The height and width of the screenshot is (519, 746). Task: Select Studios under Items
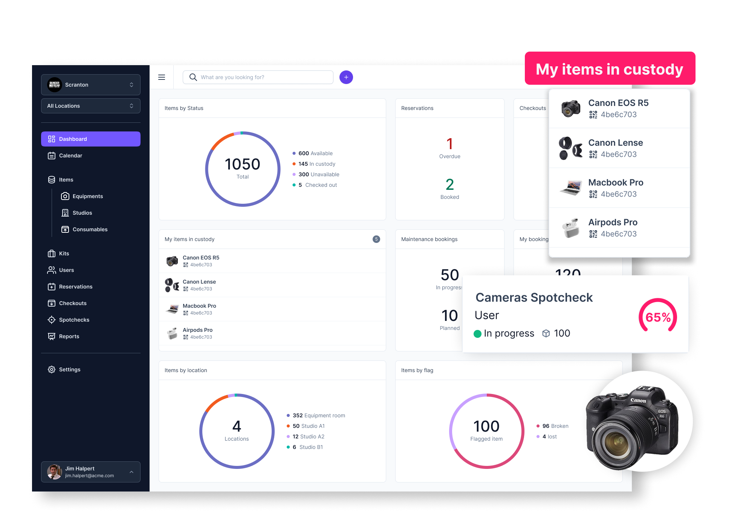pyautogui.click(x=82, y=213)
